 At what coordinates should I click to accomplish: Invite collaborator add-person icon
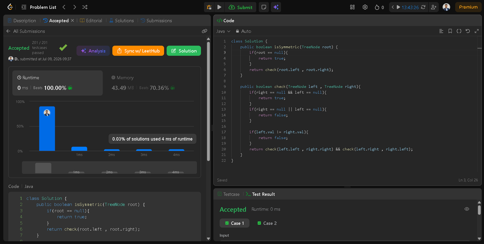[x=434, y=7]
